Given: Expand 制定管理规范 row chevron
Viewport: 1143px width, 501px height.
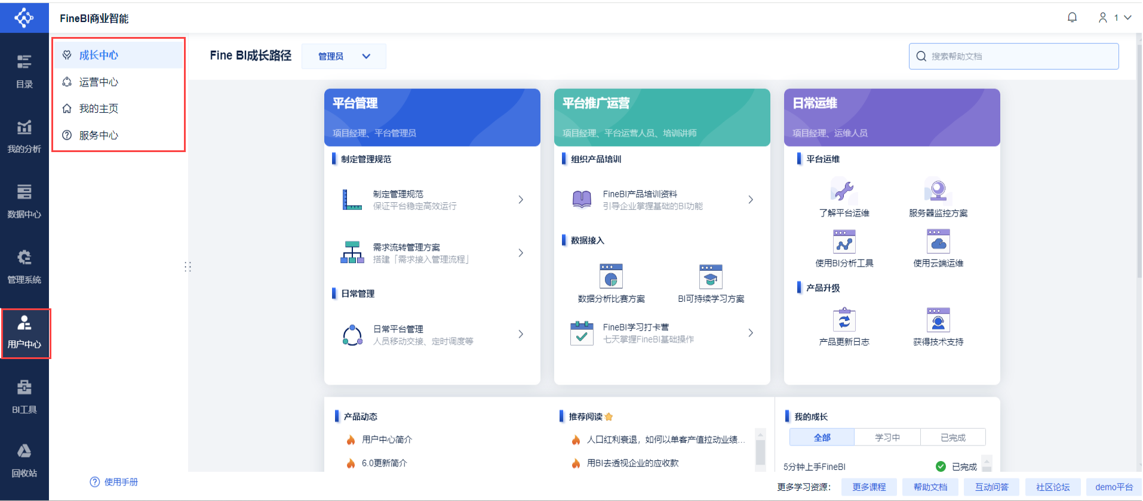Looking at the screenshot, I should coord(521,200).
